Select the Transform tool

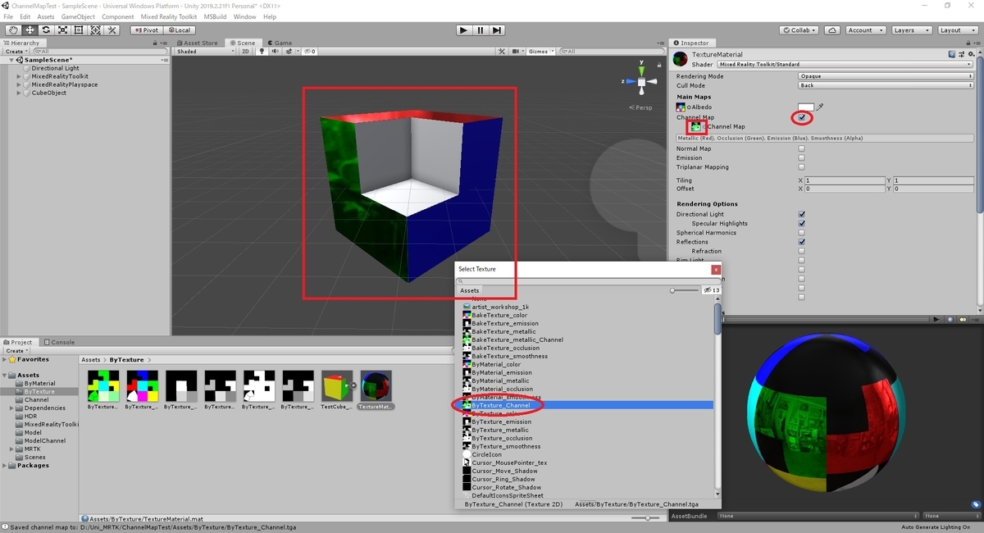(95, 30)
